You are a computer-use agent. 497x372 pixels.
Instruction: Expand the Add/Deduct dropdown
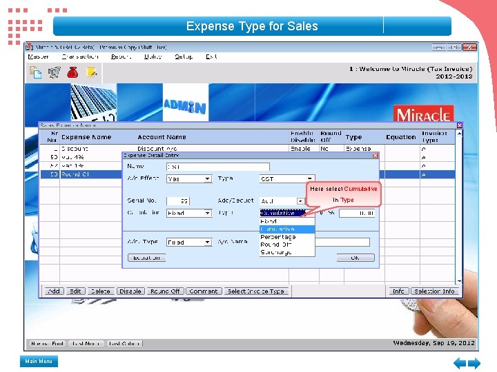click(300, 201)
